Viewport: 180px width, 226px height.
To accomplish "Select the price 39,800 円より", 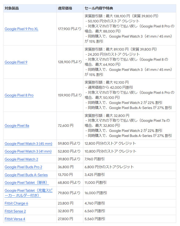I will [69, 159].
